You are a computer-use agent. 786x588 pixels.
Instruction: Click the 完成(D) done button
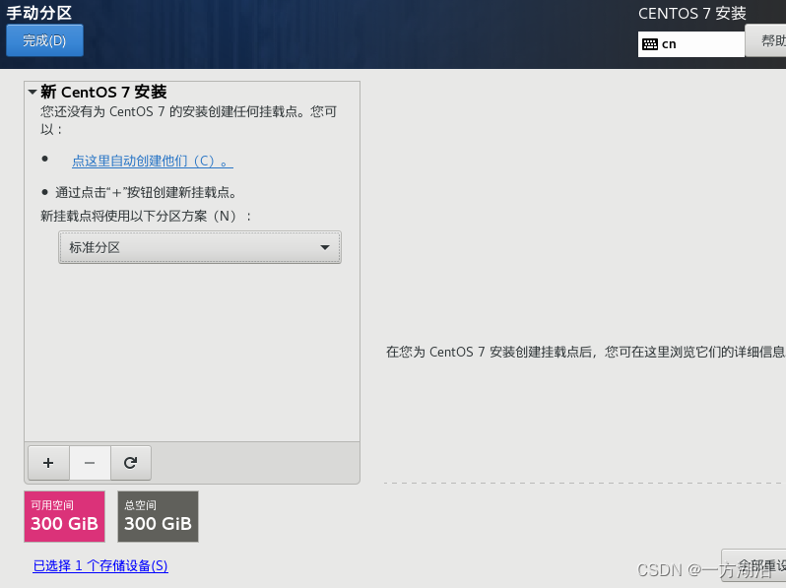44,40
